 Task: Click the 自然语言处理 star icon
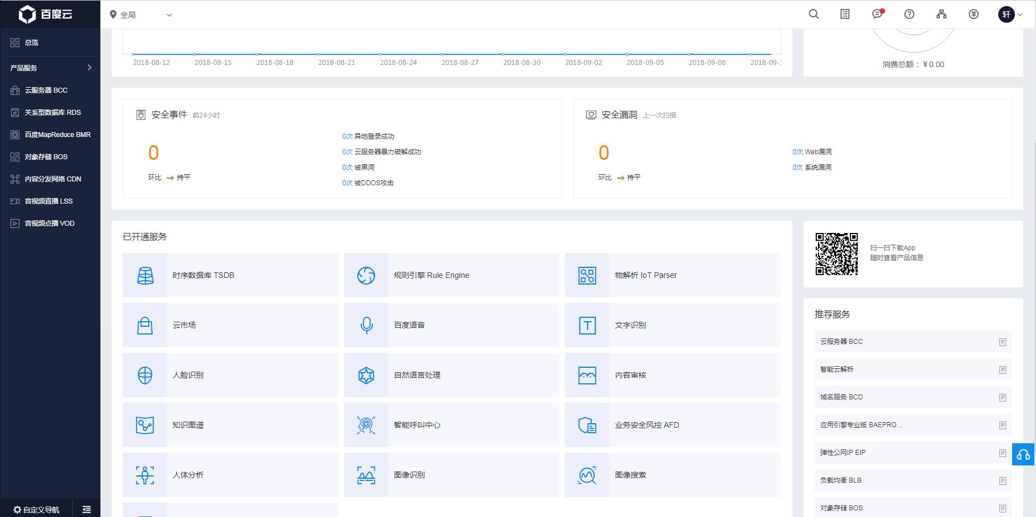click(x=366, y=375)
